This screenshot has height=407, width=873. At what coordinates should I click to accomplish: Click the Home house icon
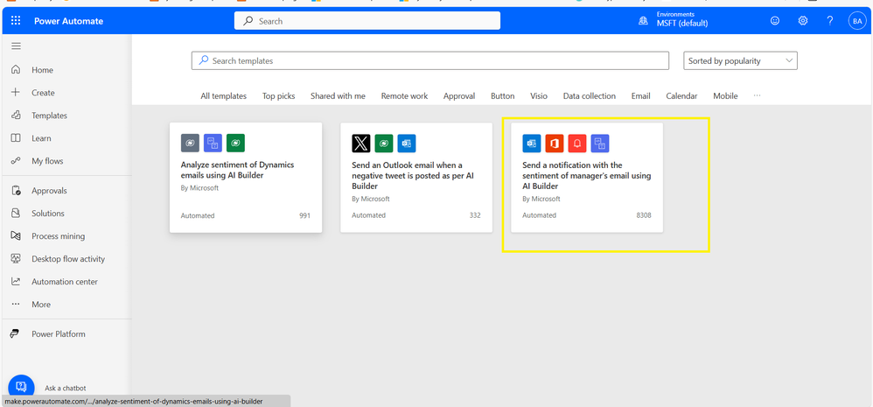point(16,70)
